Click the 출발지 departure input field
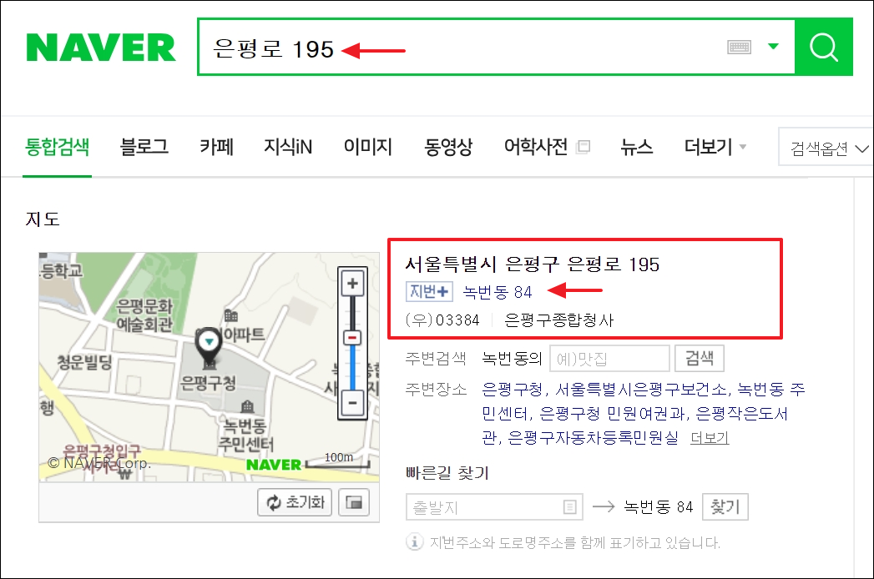 [x=494, y=506]
